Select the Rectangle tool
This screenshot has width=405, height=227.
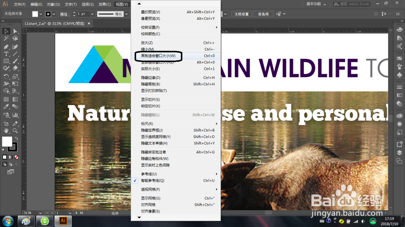(x=6, y=61)
